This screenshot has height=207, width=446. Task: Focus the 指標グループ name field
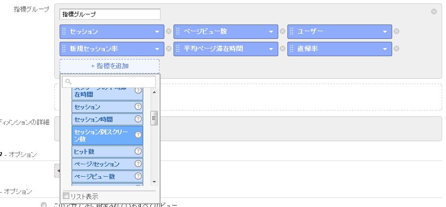110,14
